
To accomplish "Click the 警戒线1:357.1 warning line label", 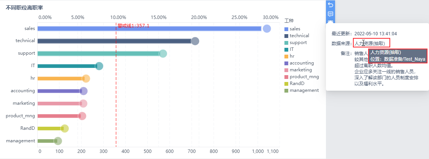I will coord(133,26).
